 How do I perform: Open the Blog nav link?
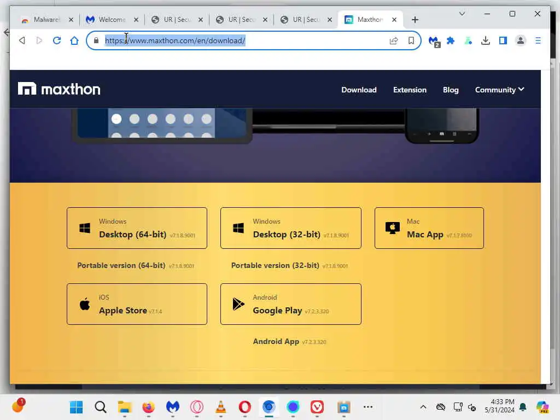(x=451, y=90)
